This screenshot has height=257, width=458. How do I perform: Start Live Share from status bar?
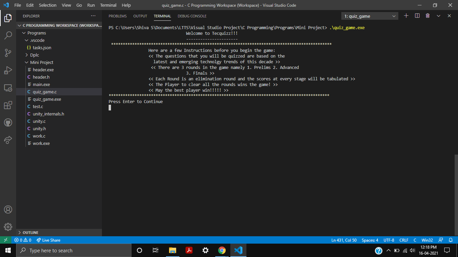point(48,240)
